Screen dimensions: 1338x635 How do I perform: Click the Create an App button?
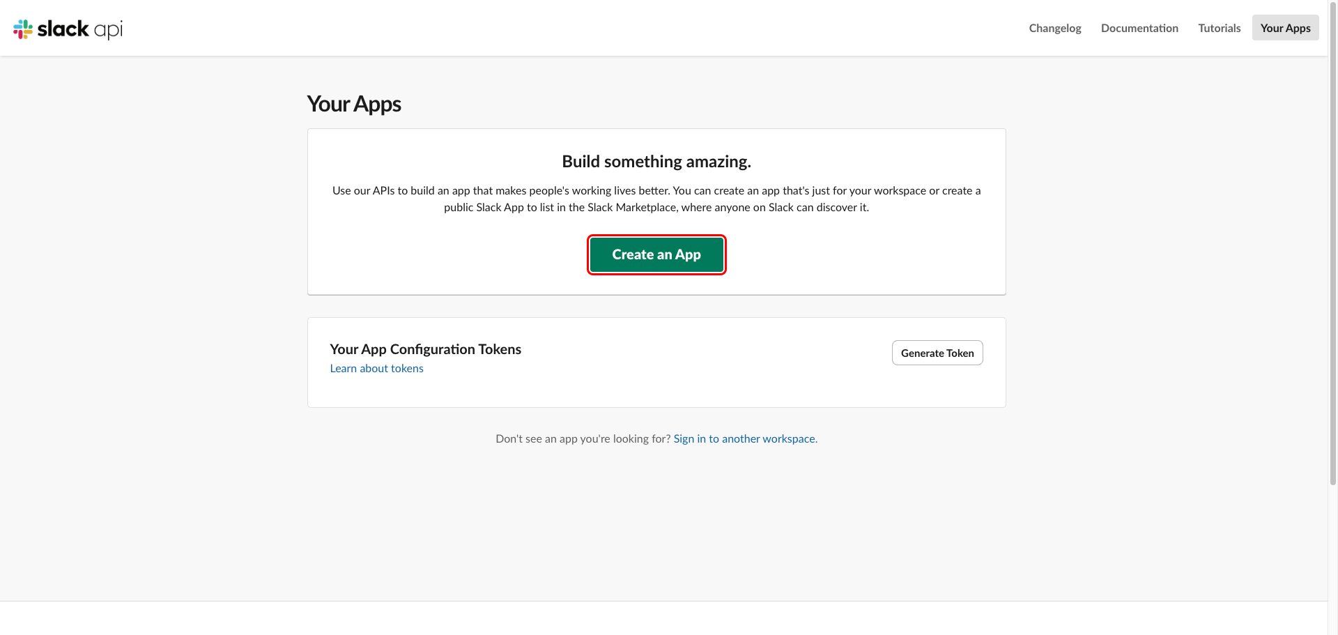656,254
